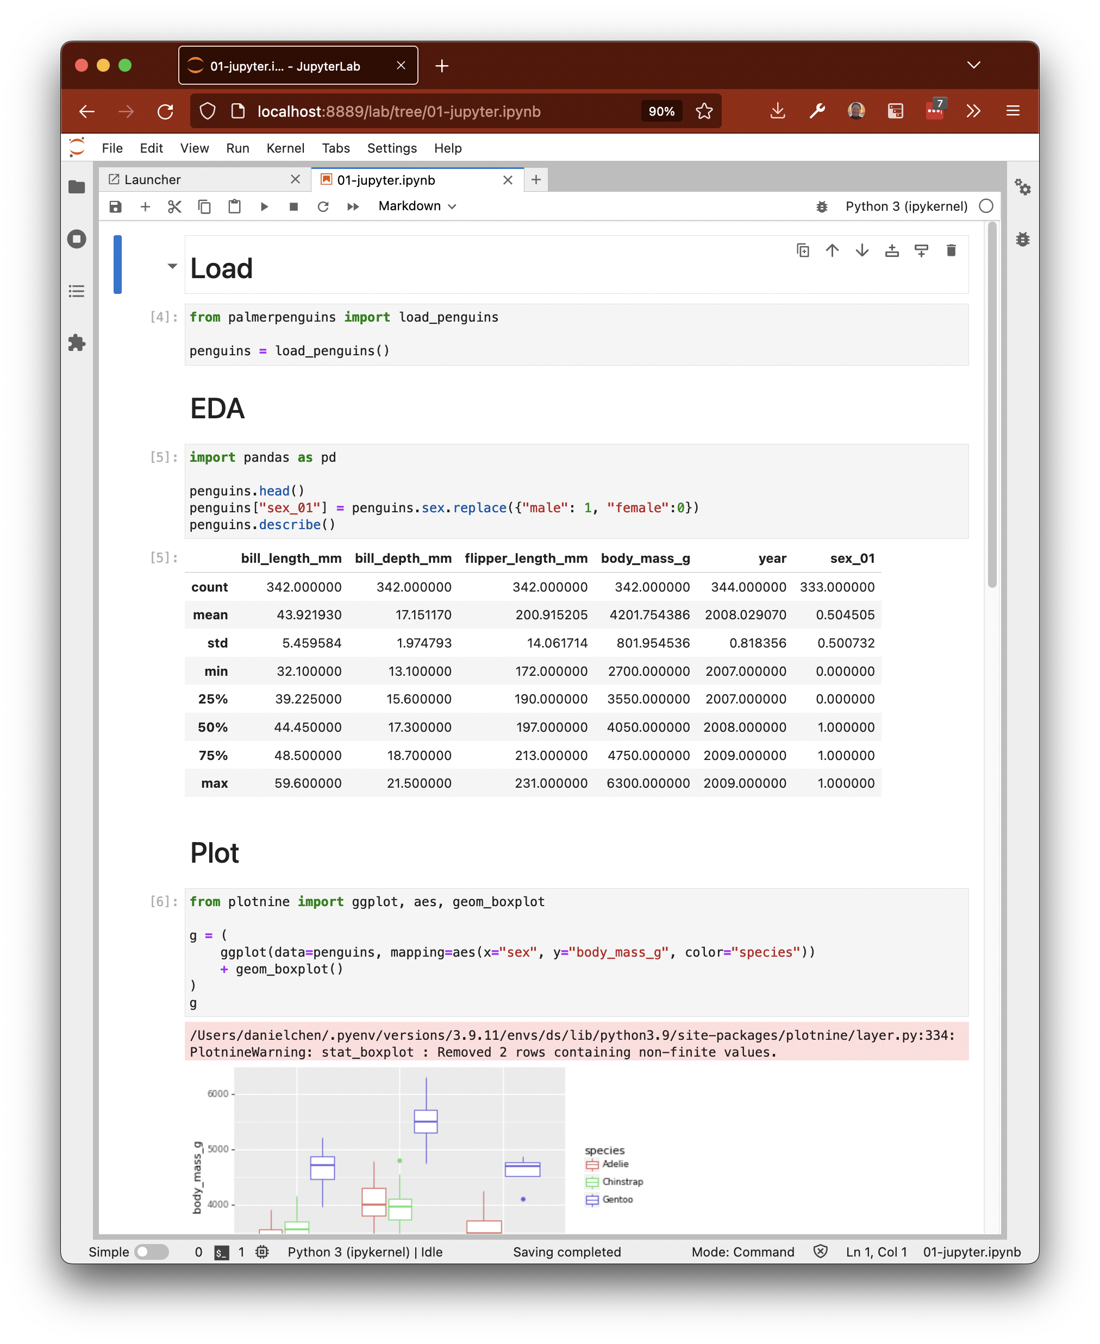This screenshot has height=1344, width=1100.
Task: Click Python 3 (ipykernel) kernel name button
Action: (906, 206)
